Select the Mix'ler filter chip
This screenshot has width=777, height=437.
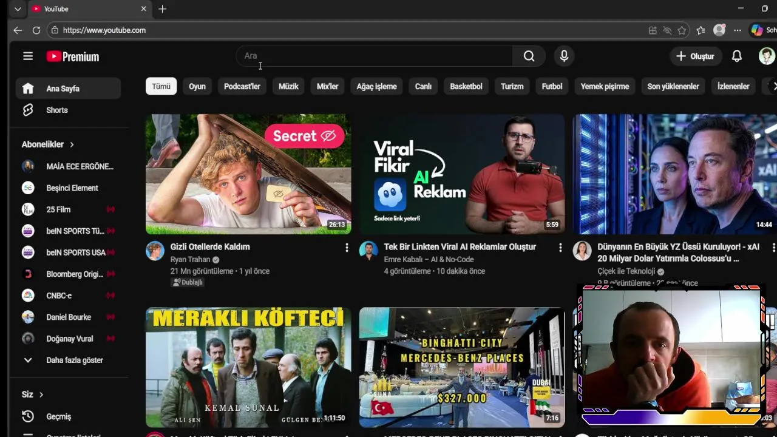(x=327, y=86)
